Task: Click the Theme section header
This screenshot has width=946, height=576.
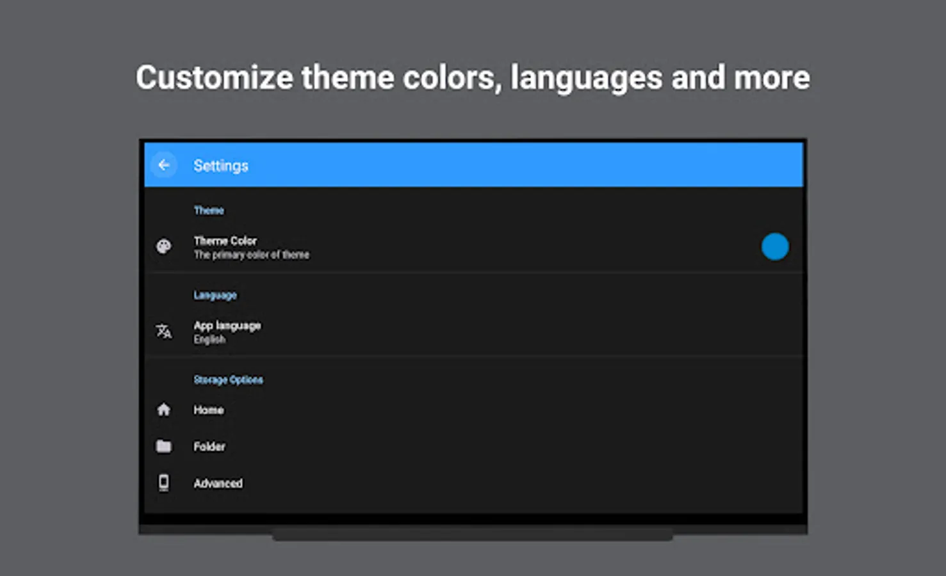Action: [209, 210]
